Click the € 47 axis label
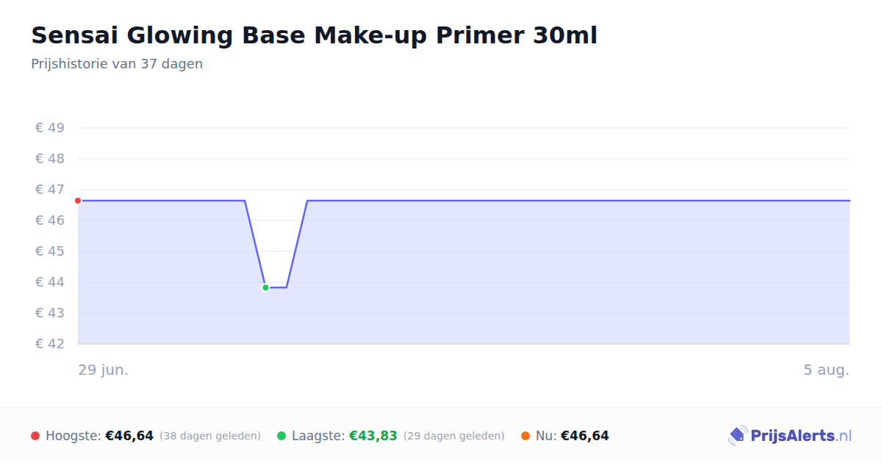Viewport: 882px width, 463px height. [50, 190]
